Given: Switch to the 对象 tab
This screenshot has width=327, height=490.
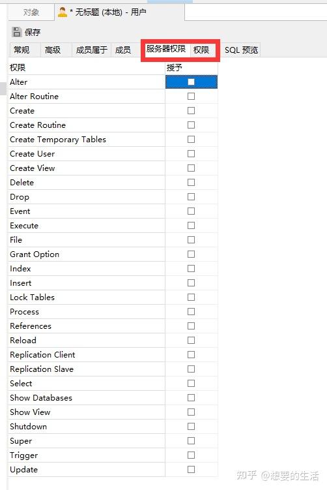Looking at the screenshot, I should click(31, 12).
